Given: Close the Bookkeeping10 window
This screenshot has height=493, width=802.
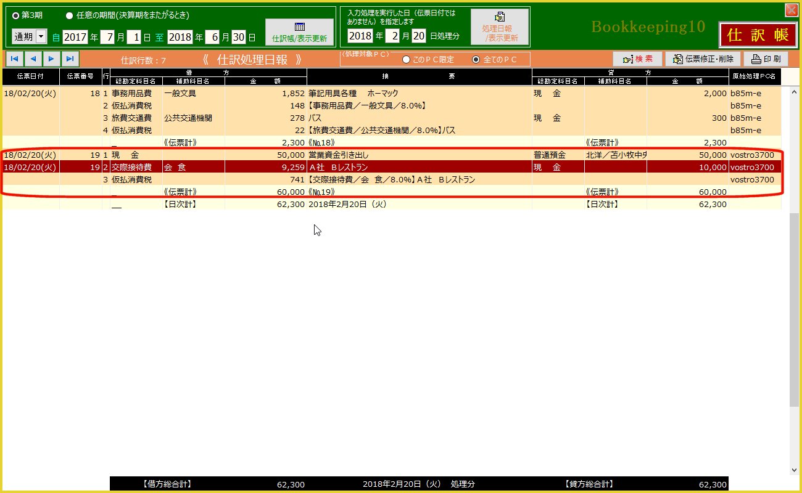Looking at the screenshot, I should click(x=790, y=10).
